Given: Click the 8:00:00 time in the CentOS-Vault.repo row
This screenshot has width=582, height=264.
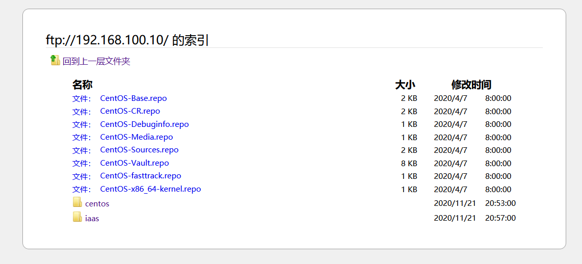Looking at the screenshot, I should click(x=498, y=164).
